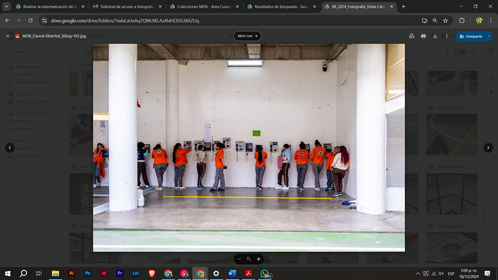Screen dimensions: 498x280
Task: Go to the next image
Action: (x=488, y=148)
